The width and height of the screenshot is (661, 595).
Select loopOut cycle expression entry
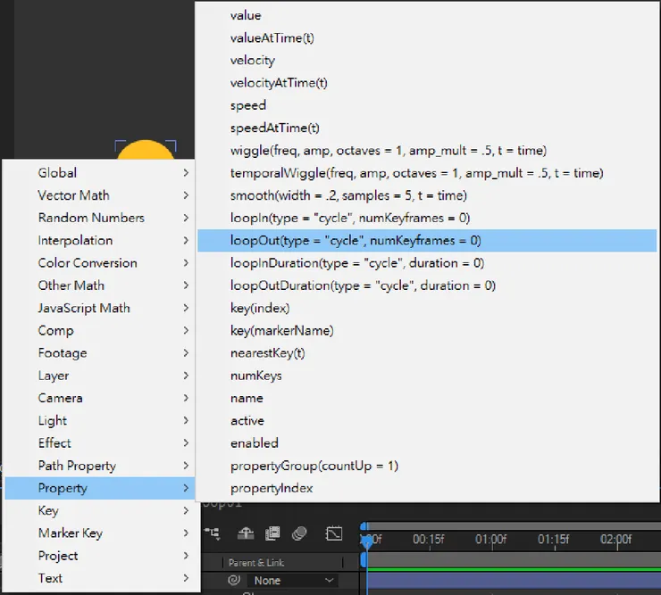coord(356,240)
